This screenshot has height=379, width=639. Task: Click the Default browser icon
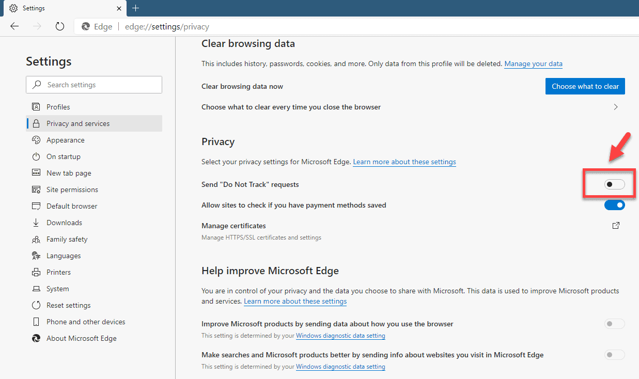(x=36, y=206)
